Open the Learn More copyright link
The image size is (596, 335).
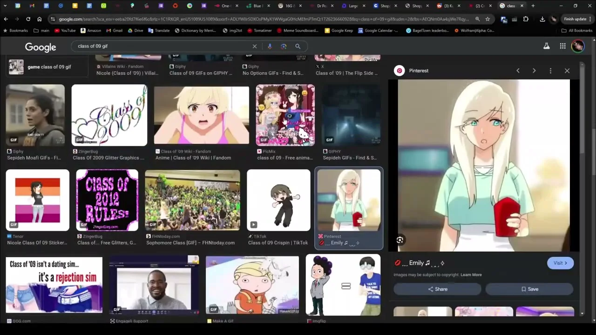click(x=471, y=275)
